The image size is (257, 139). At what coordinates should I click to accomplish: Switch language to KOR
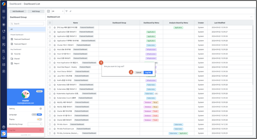pos(34,115)
